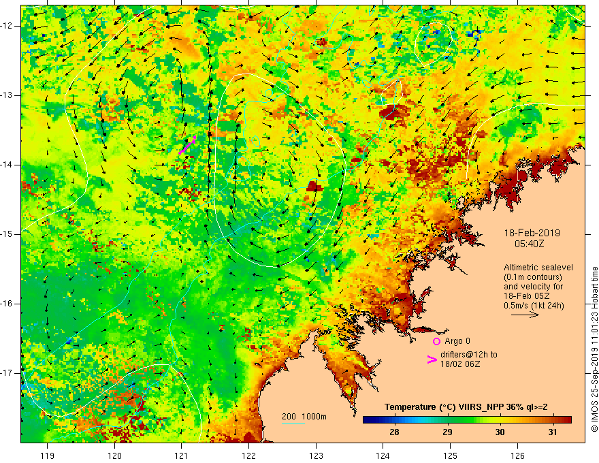Click the '200 1000m' depth label
Viewport: 599px width, 463px height.
pyautogui.click(x=304, y=417)
